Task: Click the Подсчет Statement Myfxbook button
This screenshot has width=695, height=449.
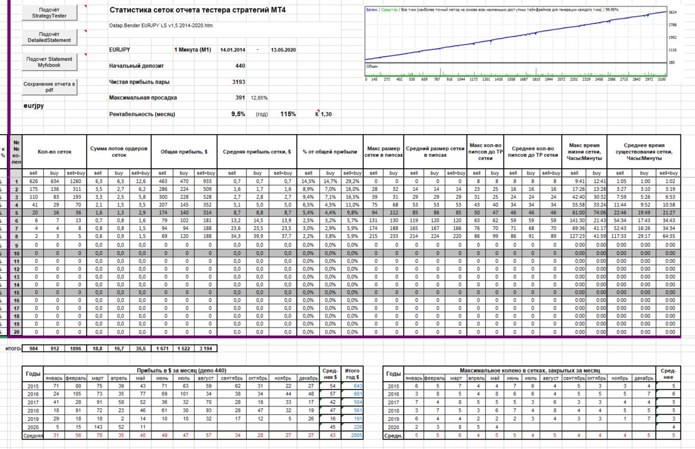Action: pyautogui.click(x=49, y=62)
